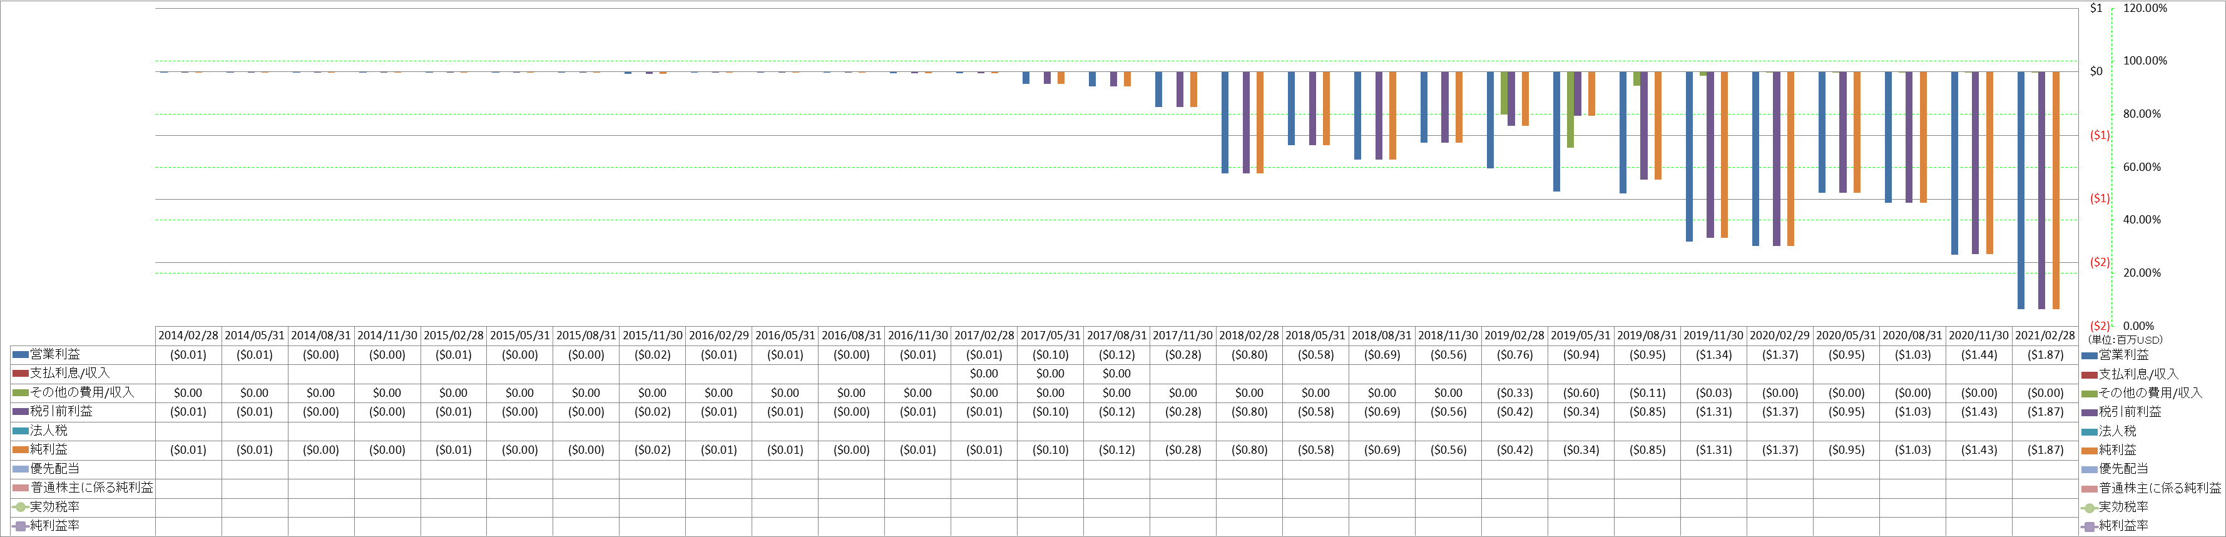The width and height of the screenshot is (2226, 537).
Task: Click 税引前利益 entry in the right-side legend
Action: tap(2121, 412)
